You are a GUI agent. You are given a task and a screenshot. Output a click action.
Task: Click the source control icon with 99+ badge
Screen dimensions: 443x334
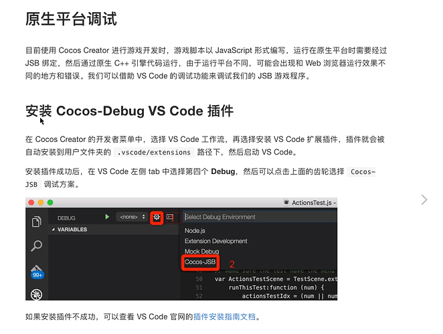(37, 272)
